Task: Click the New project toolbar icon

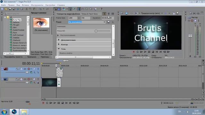Action: pyautogui.click(x=2, y=9)
